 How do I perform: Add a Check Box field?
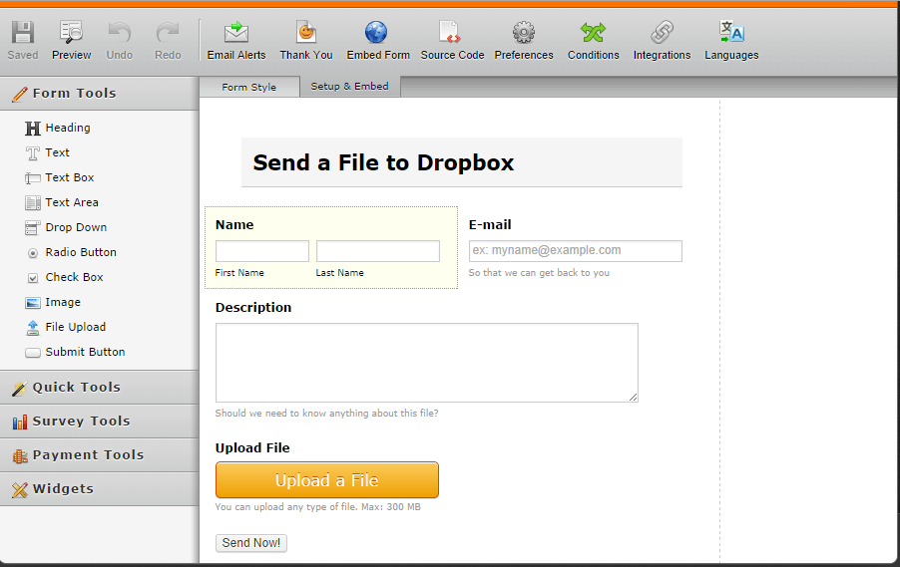(74, 277)
